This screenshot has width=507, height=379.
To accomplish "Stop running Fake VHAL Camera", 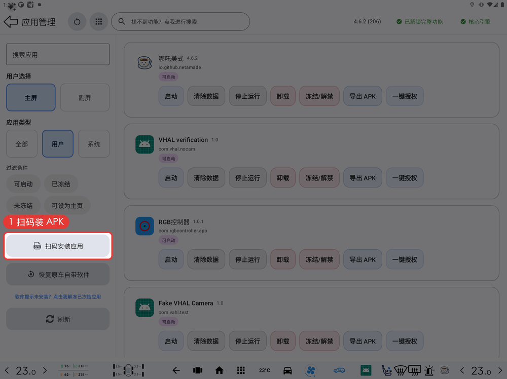I will pos(248,341).
